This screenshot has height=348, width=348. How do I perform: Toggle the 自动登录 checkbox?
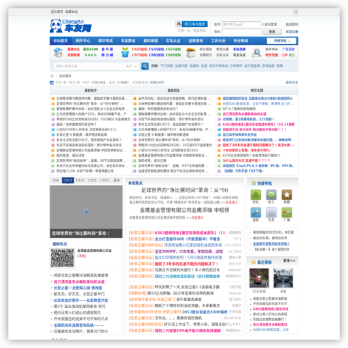click(x=263, y=24)
